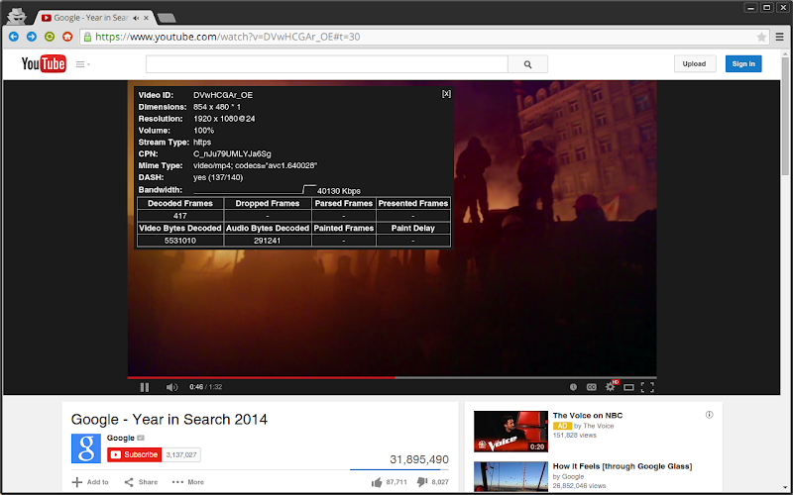Click the YouTube search input field
This screenshot has width=793, height=495.
[x=327, y=64]
